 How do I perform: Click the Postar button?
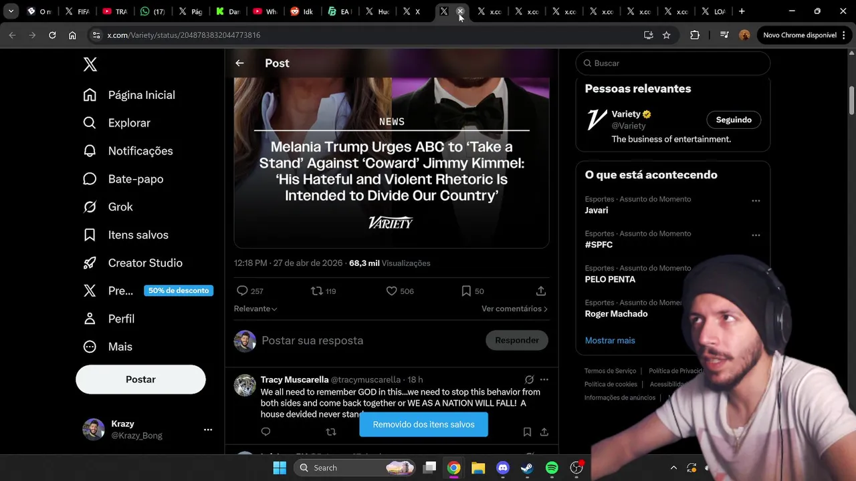pyautogui.click(x=140, y=379)
